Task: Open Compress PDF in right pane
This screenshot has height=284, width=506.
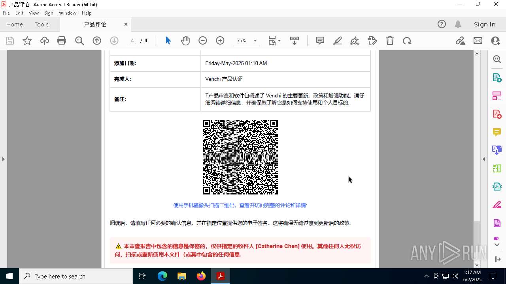Action: [x=497, y=186]
